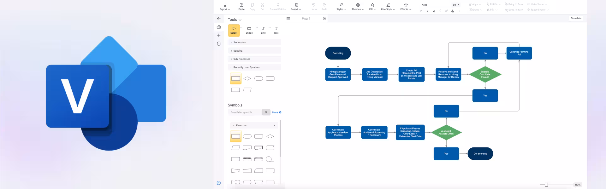Open the Themes dropdown
This screenshot has width=606, height=189.
tap(358, 7)
